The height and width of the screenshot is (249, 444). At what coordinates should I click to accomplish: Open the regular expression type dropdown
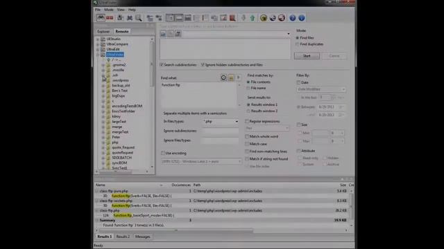(287, 128)
